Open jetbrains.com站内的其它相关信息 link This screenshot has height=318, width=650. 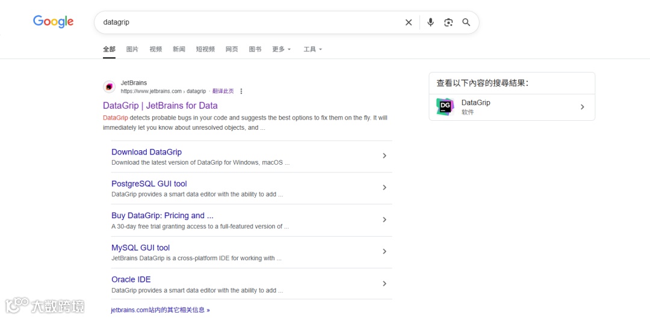(x=161, y=310)
